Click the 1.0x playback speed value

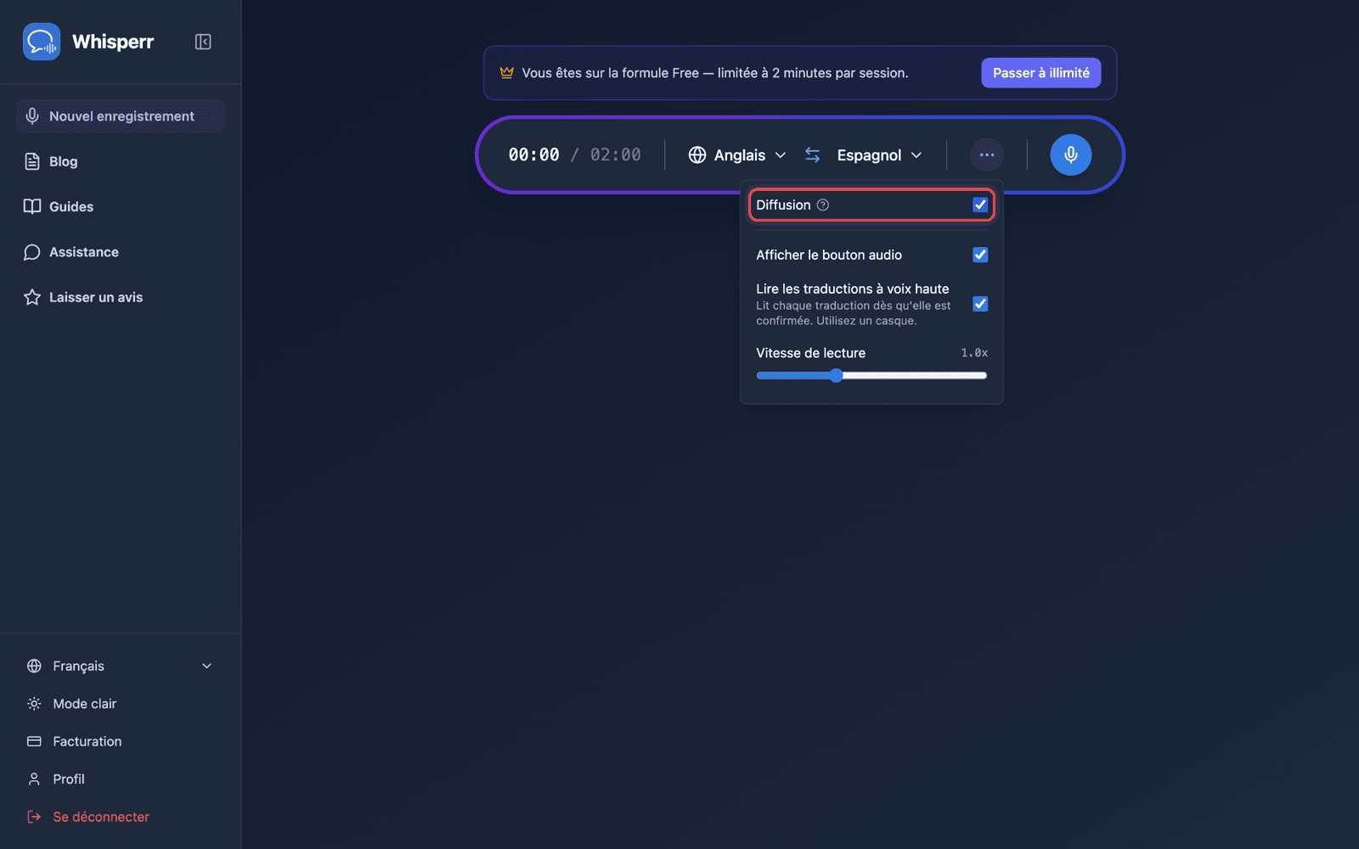tap(974, 352)
